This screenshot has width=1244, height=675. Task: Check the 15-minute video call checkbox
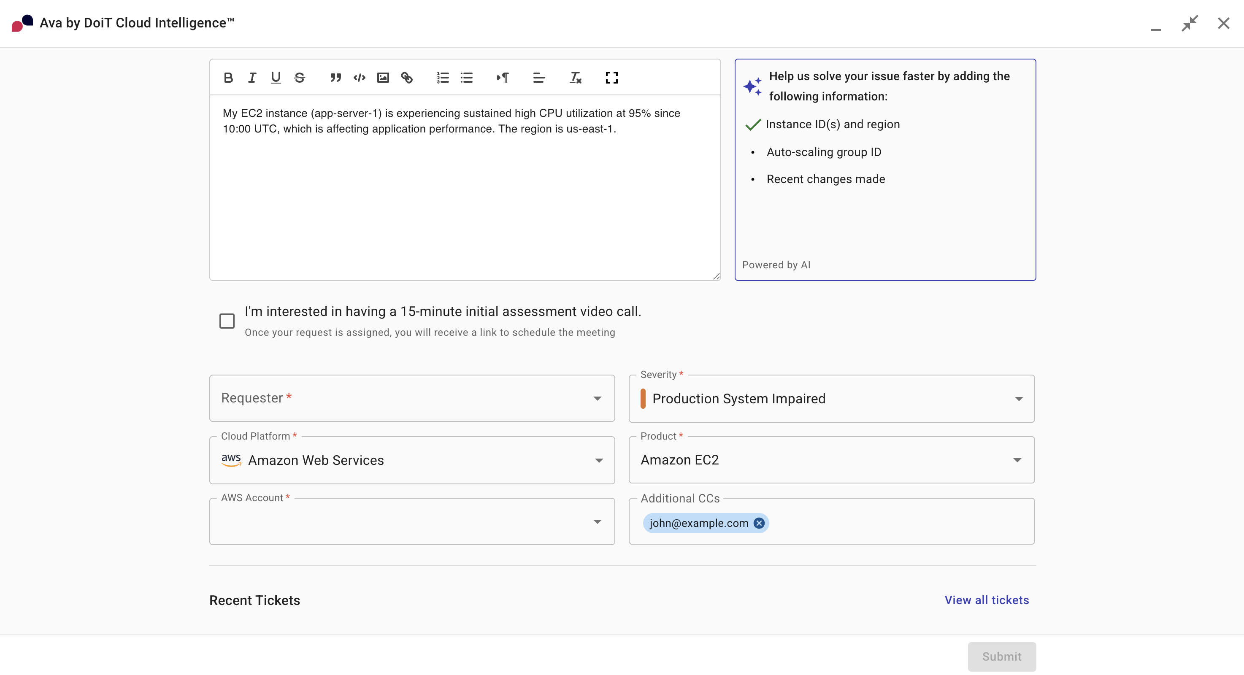coord(227,321)
